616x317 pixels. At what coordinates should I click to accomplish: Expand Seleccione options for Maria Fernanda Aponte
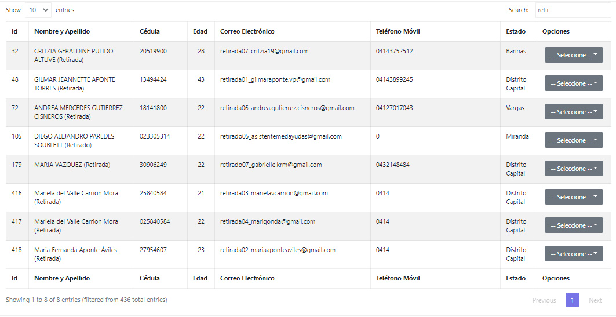[574, 254]
